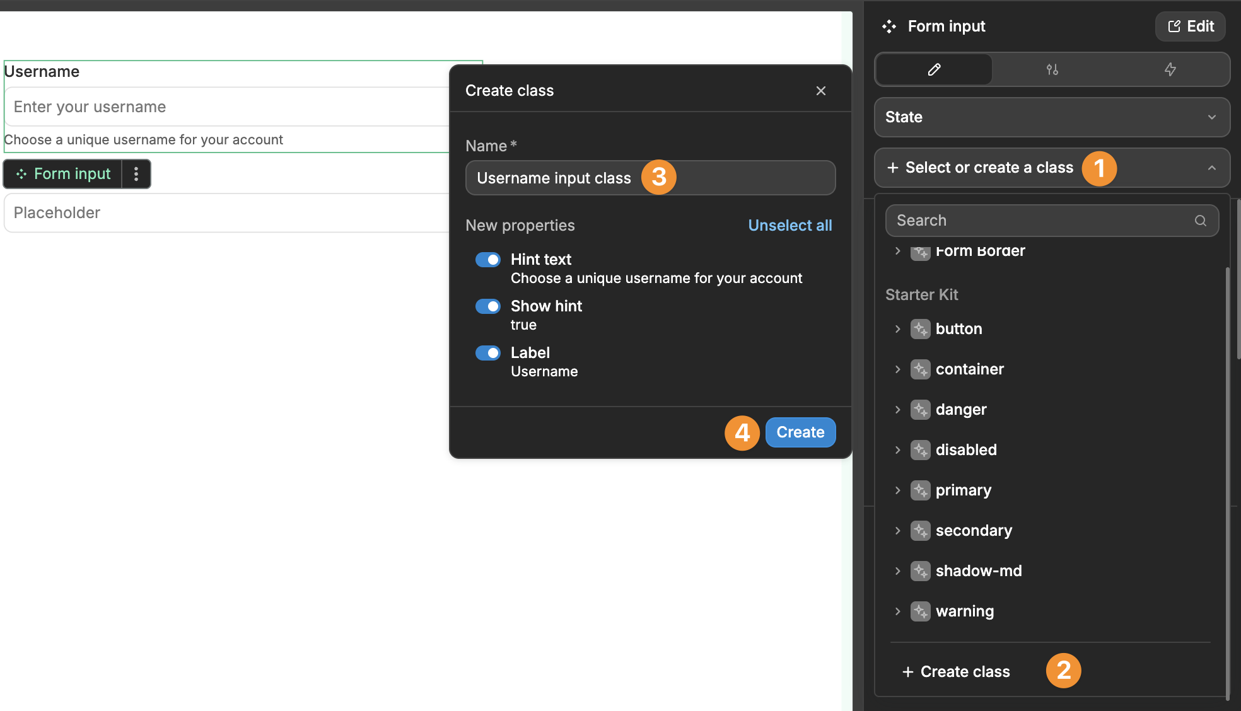The width and height of the screenshot is (1241, 711).
Task: Close the Create class dialog
Action: click(820, 90)
